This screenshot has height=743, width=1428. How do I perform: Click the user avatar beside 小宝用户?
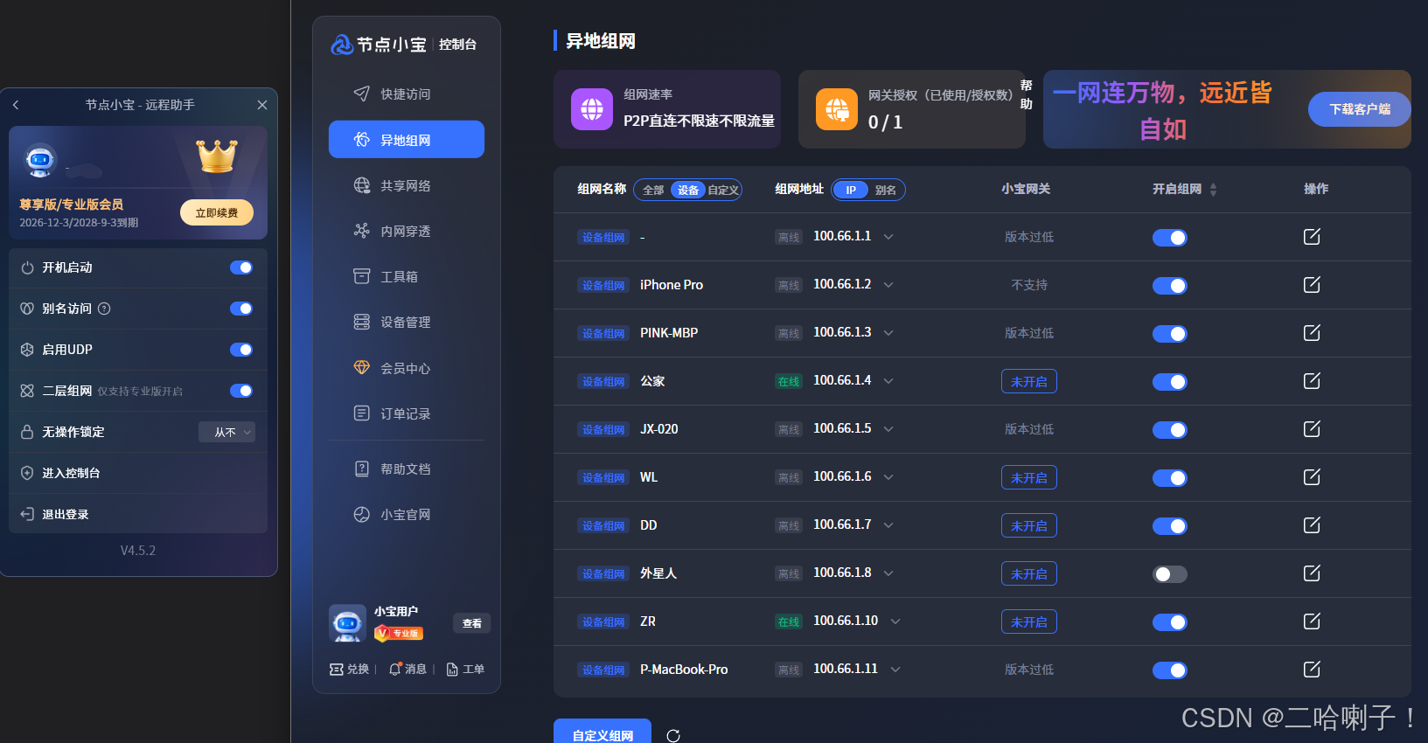pyautogui.click(x=347, y=623)
